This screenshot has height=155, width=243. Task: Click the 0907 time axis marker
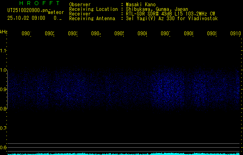click(165, 34)
